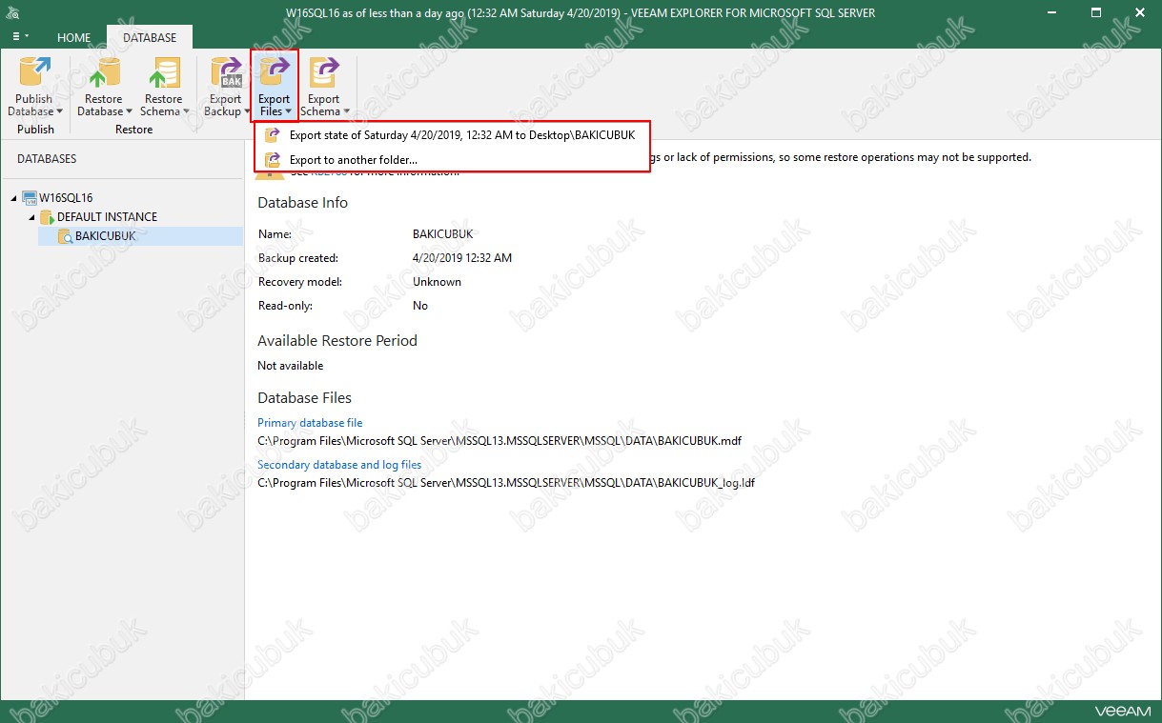Choose Export to another folder option
Screen dimensions: 1162x723
tap(353, 160)
